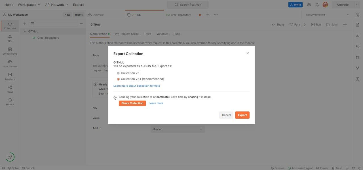Image resolution: width=363 pixels, height=170 pixels.
Task: Click the New button in workspace
Action: pos(67,15)
